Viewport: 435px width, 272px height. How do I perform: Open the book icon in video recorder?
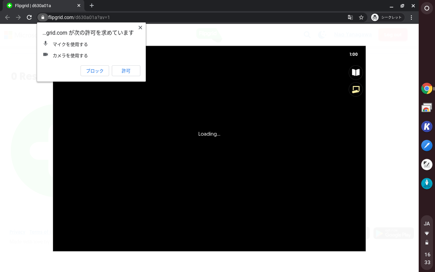[x=356, y=72]
